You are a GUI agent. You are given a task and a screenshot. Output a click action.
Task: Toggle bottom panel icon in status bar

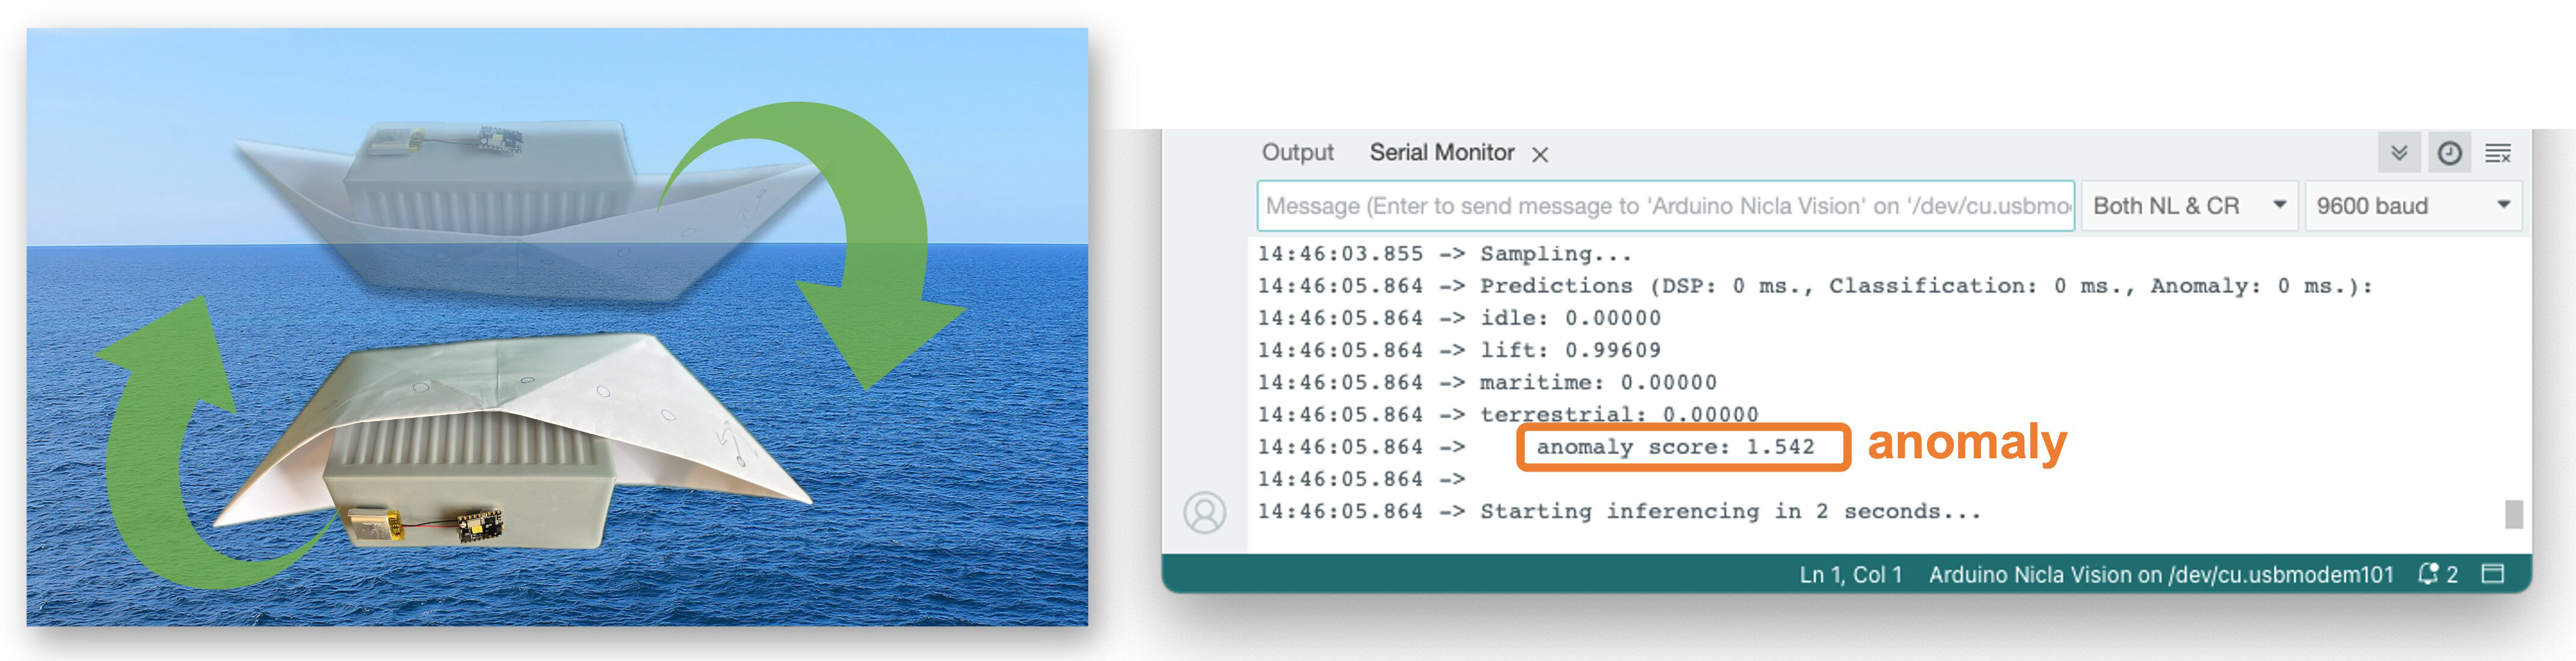(2493, 574)
